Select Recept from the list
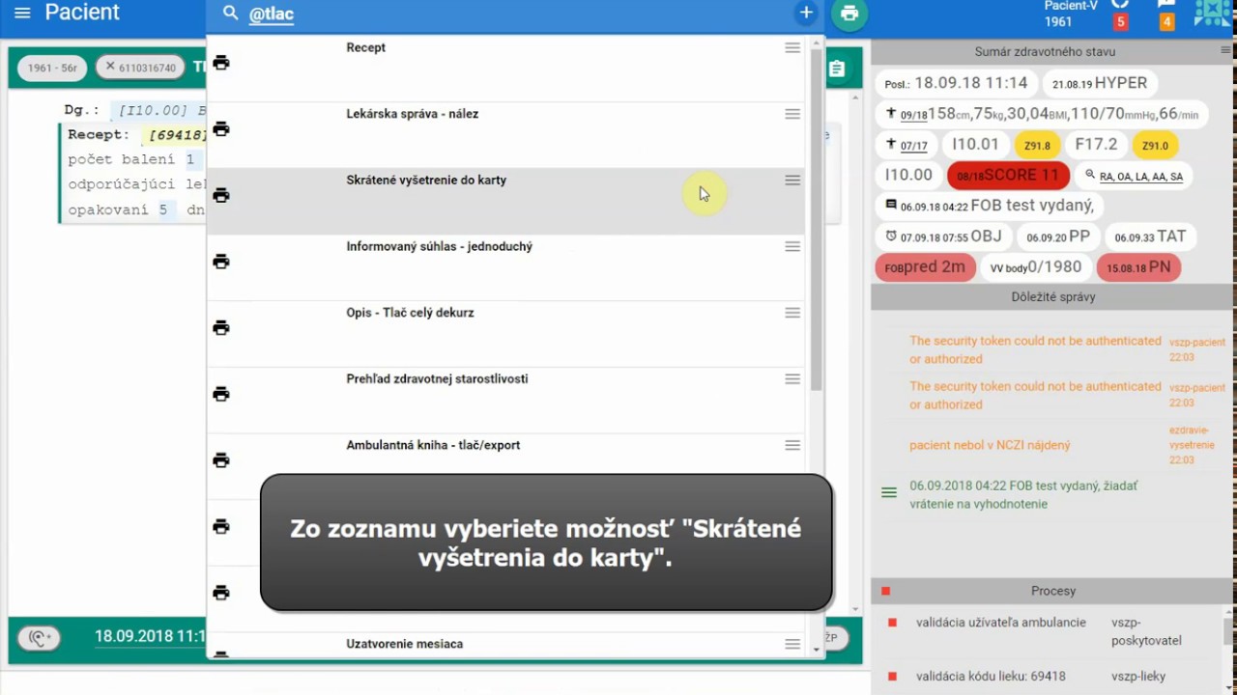The height and width of the screenshot is (695, 1237). click(505, 69)
